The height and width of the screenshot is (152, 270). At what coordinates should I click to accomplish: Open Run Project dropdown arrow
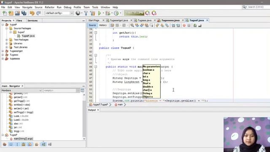[103, 13]
